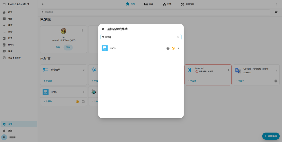The height and width of the screenshot is (142, 282).
Task: Open the 购物清单 integration card
Action: pyautogui.click(x=63, y=70)
